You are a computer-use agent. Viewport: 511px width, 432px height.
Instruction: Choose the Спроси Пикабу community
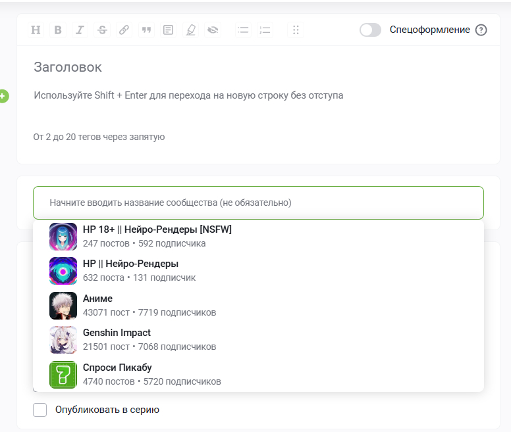point(258,374)
